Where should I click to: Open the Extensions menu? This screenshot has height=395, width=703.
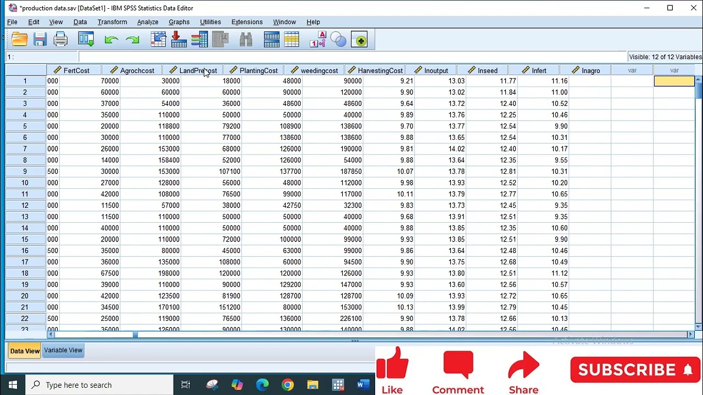click(x=247, y=22)
